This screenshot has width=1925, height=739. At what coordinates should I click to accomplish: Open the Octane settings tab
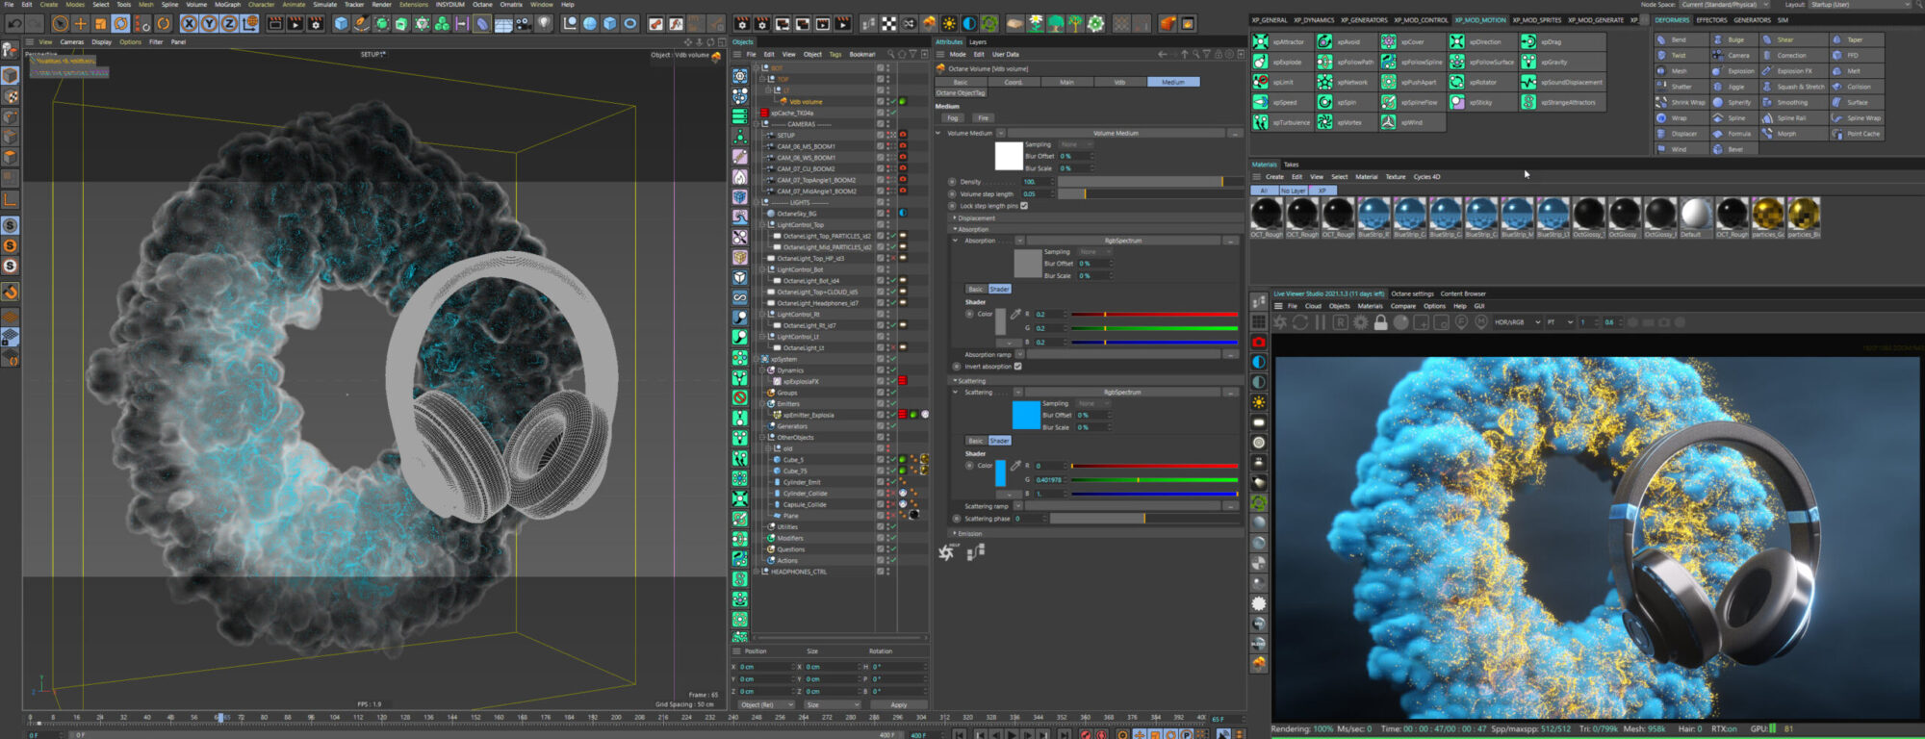click(1412, 293)
